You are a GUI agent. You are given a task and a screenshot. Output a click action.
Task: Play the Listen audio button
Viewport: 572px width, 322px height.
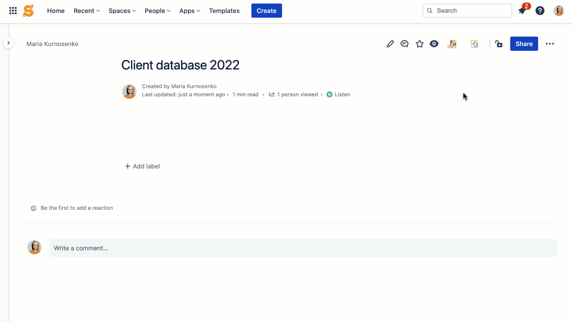tap(329, 95)
